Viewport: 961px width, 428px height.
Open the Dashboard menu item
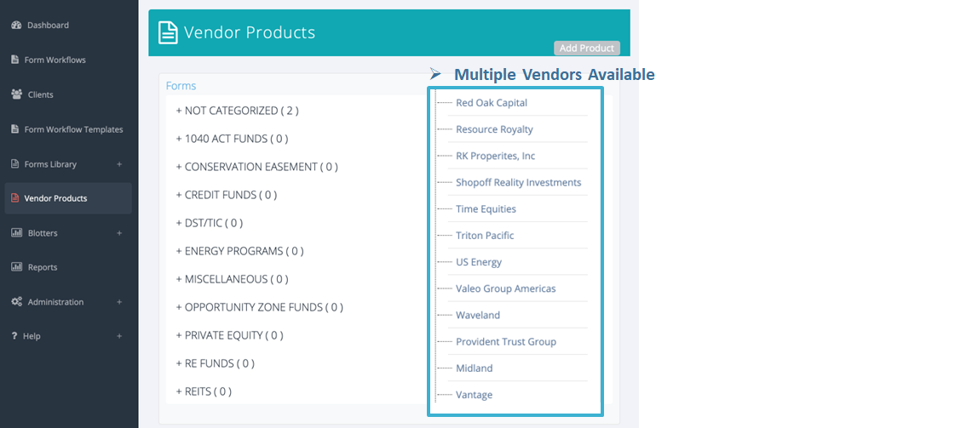[48, 26]
